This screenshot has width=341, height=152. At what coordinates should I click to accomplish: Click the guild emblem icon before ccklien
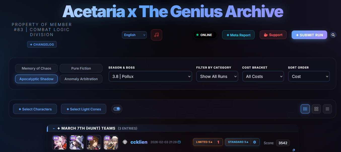pyautogui.click(x=125, y=142)
